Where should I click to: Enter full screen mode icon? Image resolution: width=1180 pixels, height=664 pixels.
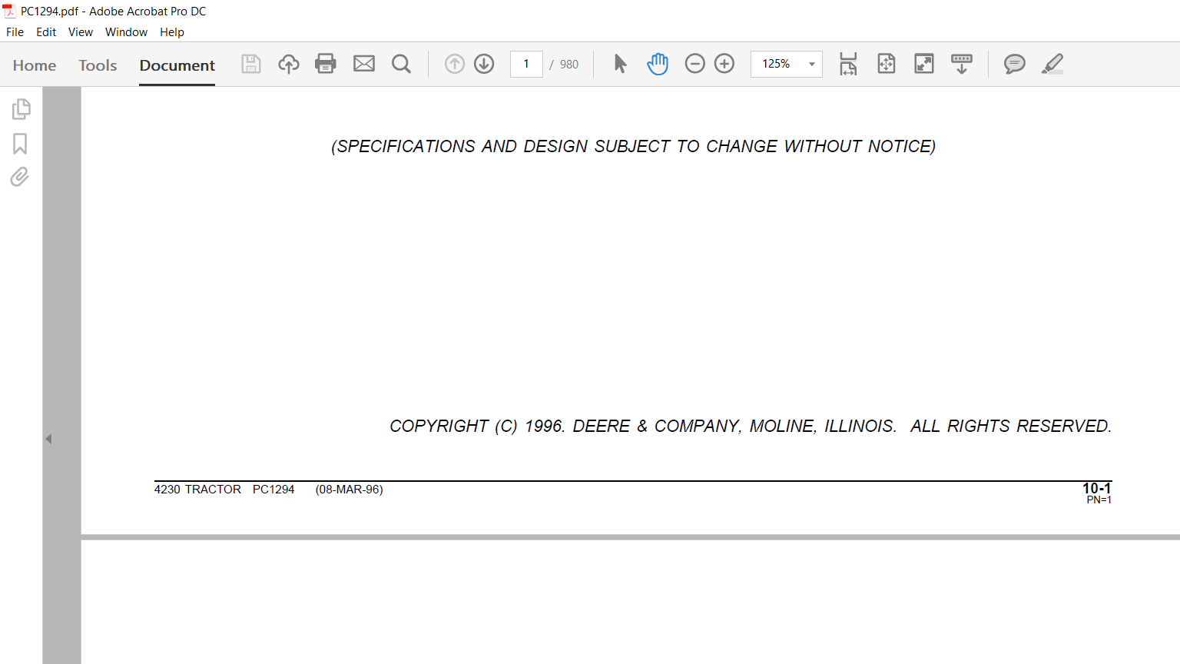tap(924, 64)
